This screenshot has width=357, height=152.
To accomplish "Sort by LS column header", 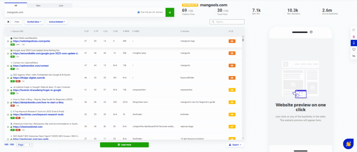I will (231, 31).
